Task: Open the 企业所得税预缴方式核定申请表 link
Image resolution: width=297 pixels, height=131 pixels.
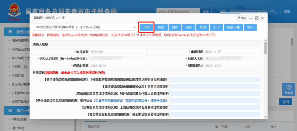Action: (131, 101)
